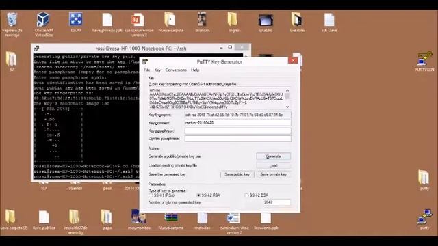
Task: Select SSH-2 RSA key type
Action: pyautogui.click(x=198, y=195)
